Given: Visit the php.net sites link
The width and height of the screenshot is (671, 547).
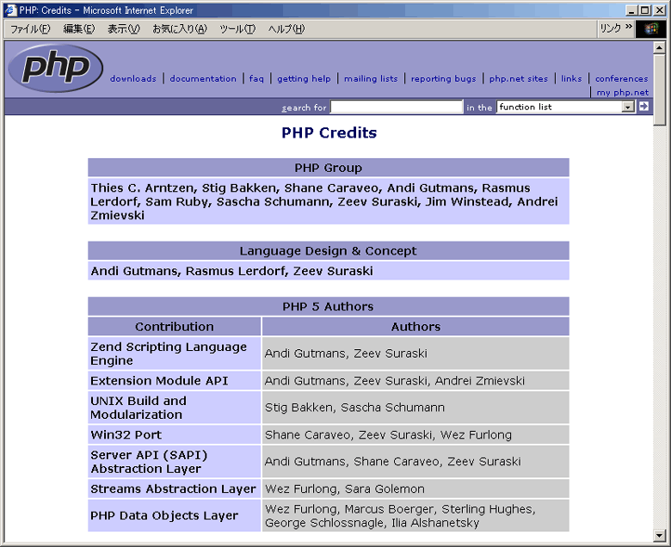Looking at the screenshot, I should 519,78.
